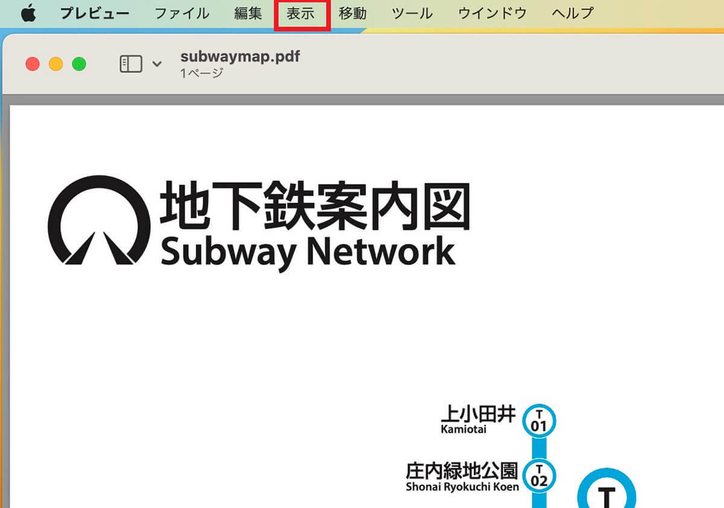Click the T01 station marker
724x508 pixels.
click(x=539, y=421)
